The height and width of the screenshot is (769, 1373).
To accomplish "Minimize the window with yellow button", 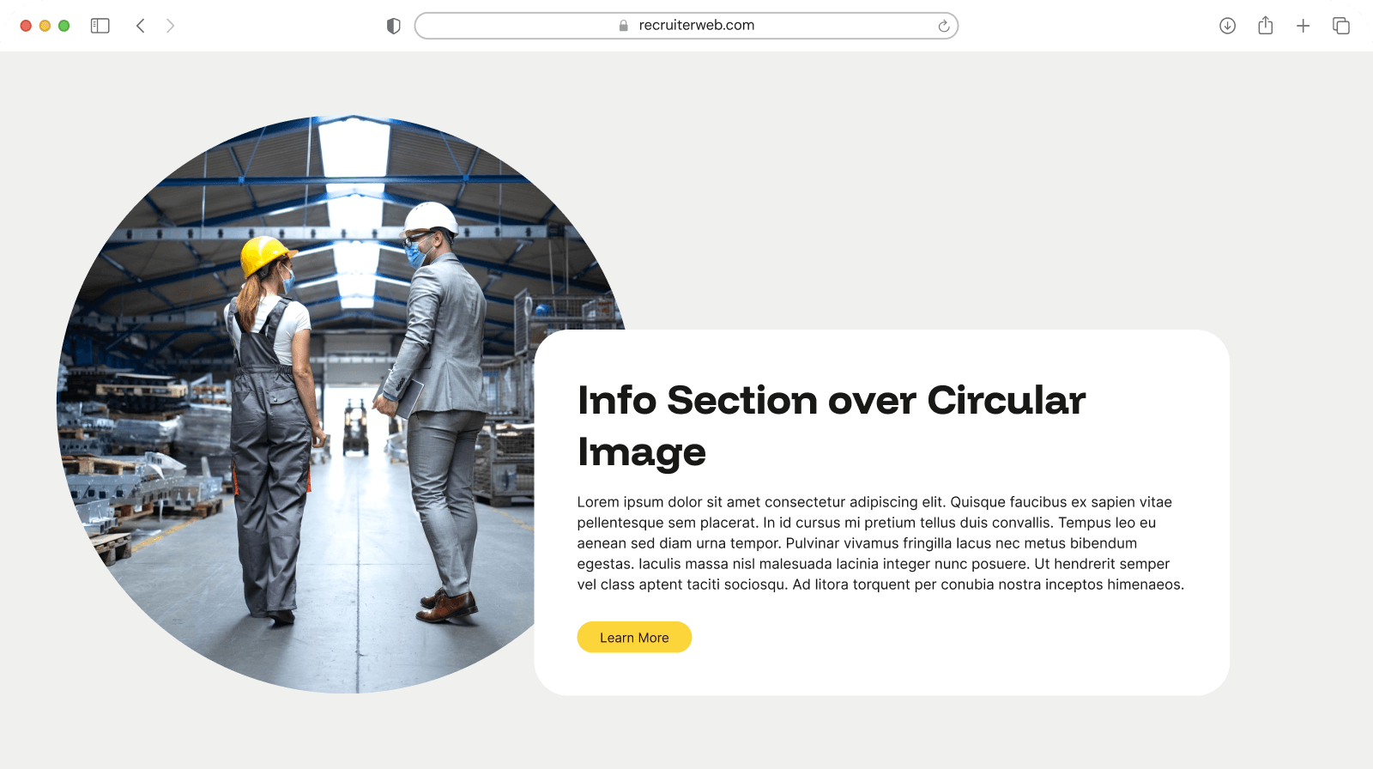I will 45,26.
